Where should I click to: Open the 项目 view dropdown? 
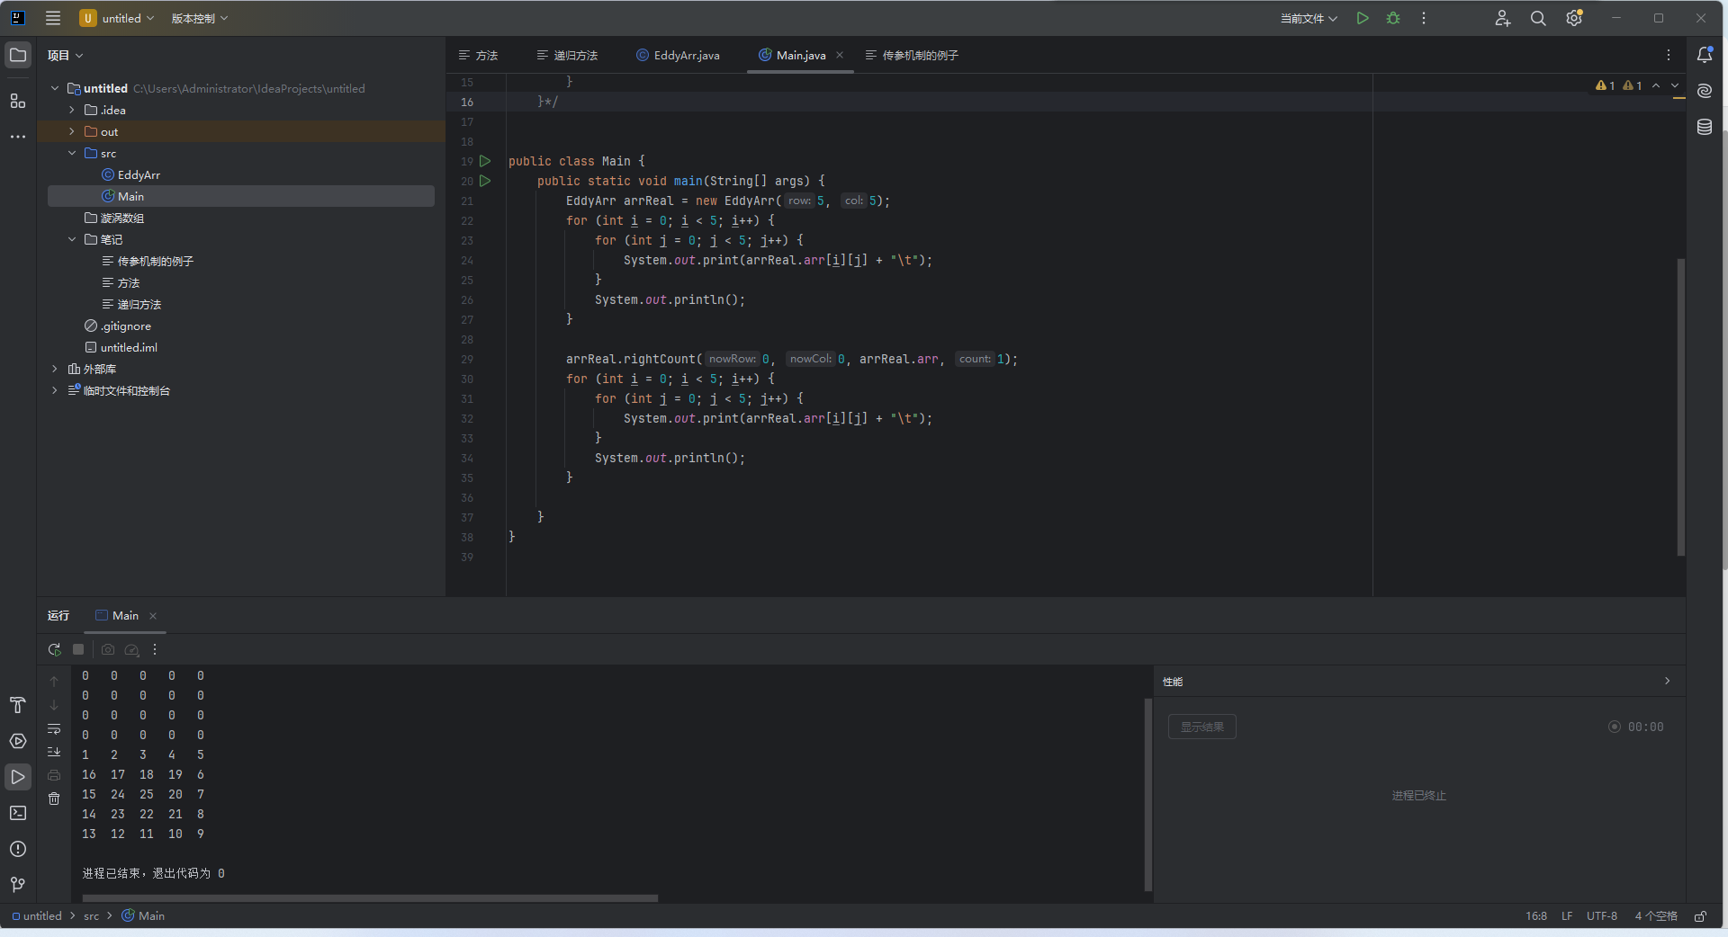[x=66, y=56]
